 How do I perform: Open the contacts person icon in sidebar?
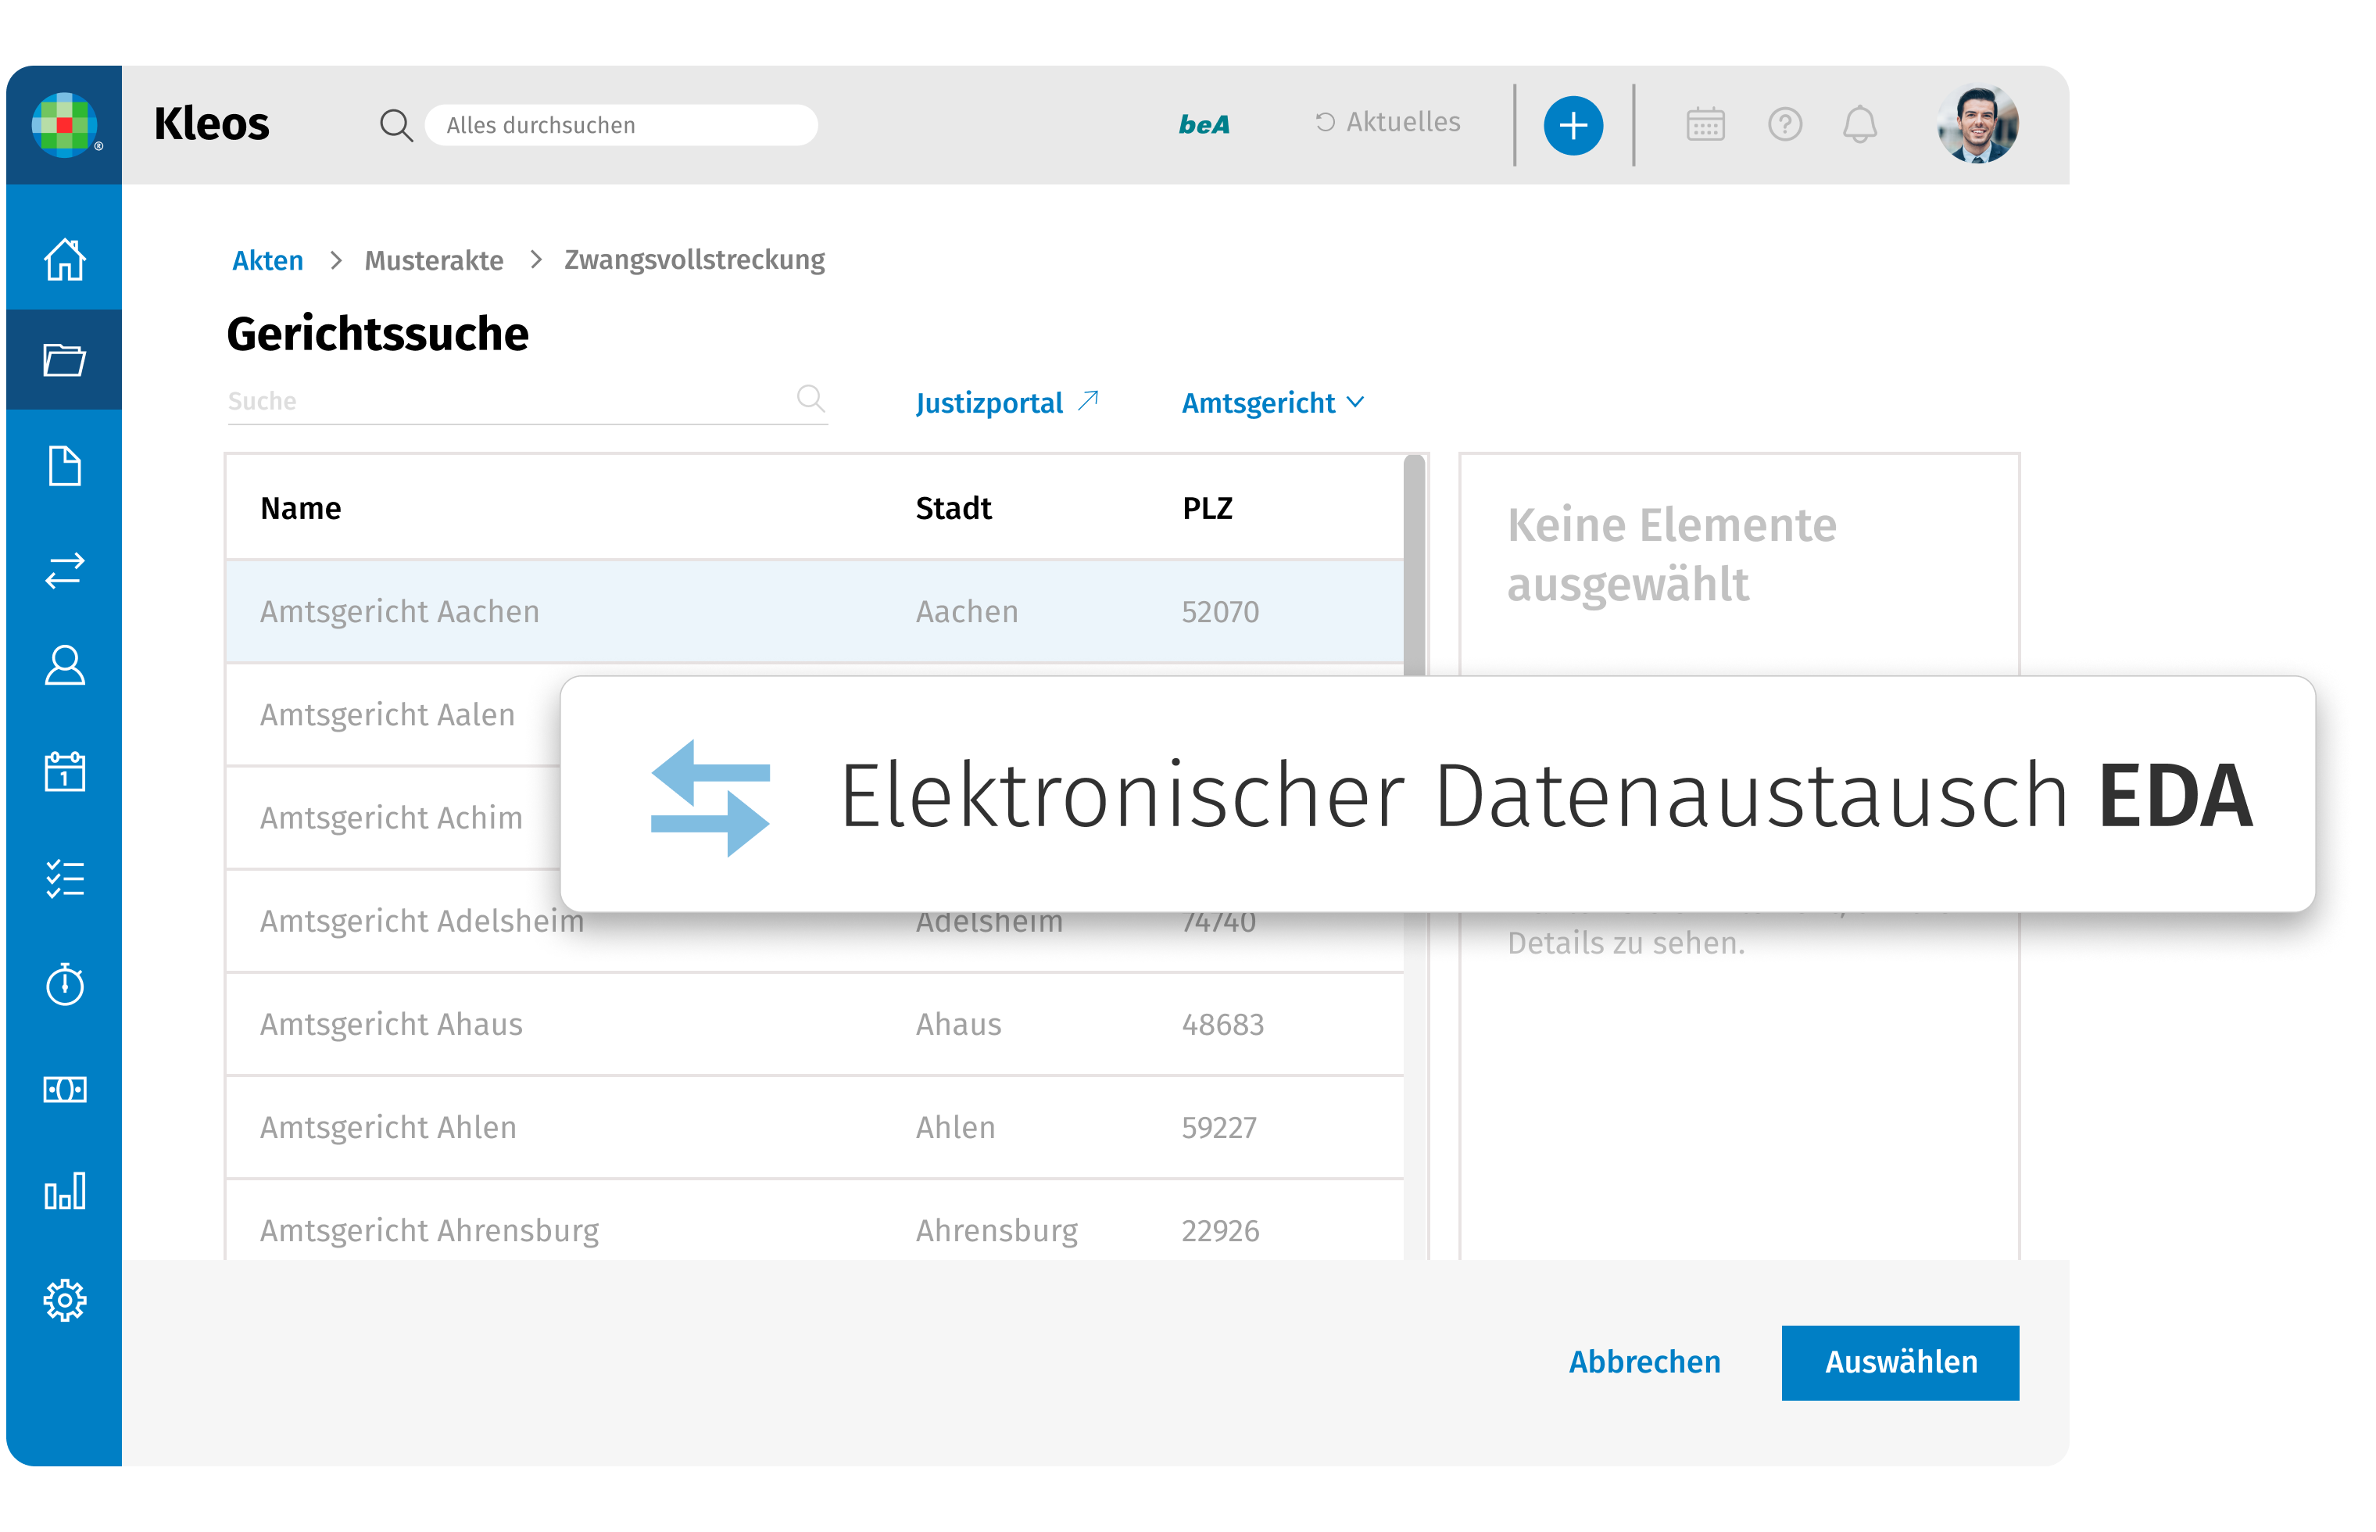tap(65, 665)
